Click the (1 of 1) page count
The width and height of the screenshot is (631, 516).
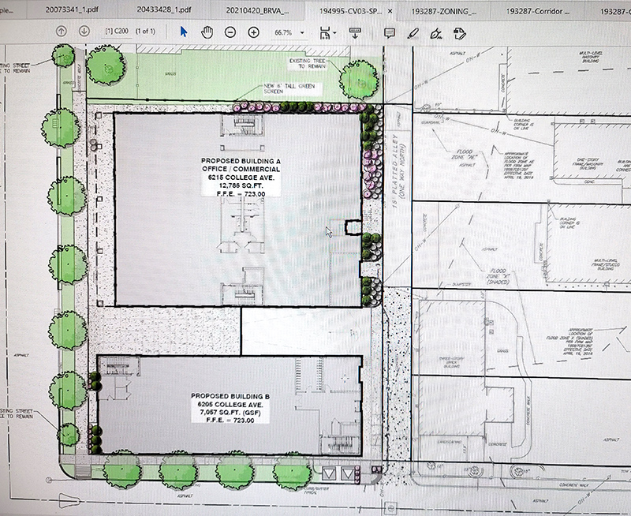pos(145,31)
